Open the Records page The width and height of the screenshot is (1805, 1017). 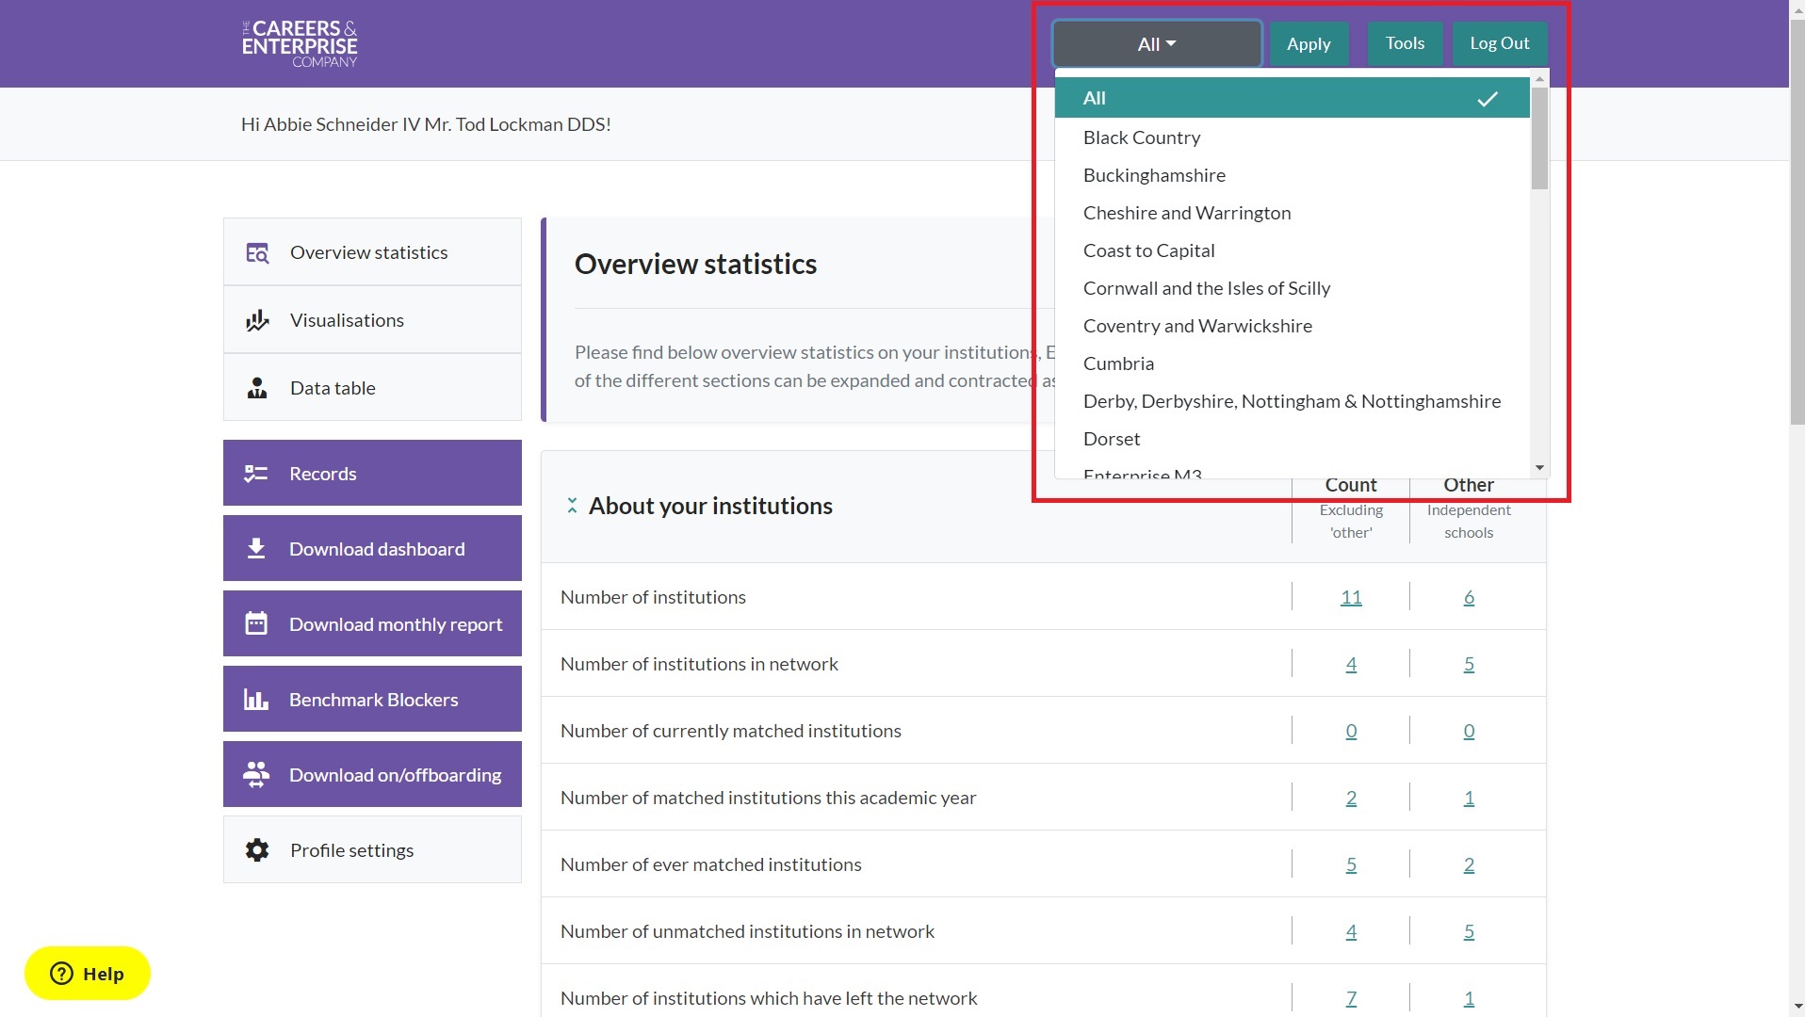pos(372,473)
